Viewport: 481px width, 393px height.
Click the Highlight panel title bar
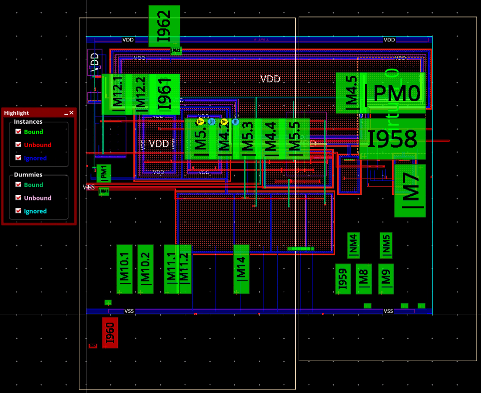[38, 113]
